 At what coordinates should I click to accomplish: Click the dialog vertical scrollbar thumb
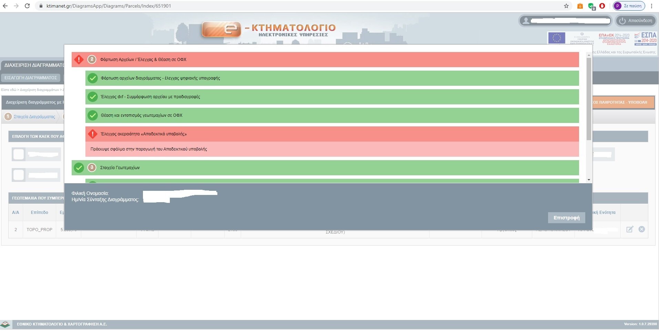pyautogui.click(x=589, y=99)
